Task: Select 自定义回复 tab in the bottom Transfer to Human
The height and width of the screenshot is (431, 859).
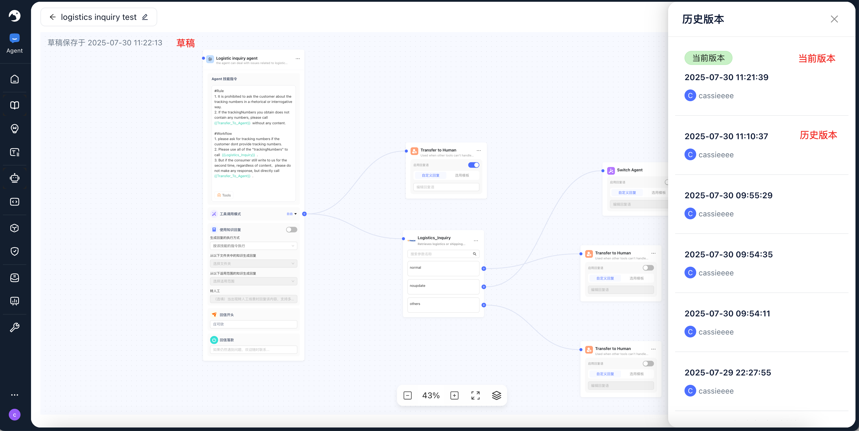Action: 605,374
